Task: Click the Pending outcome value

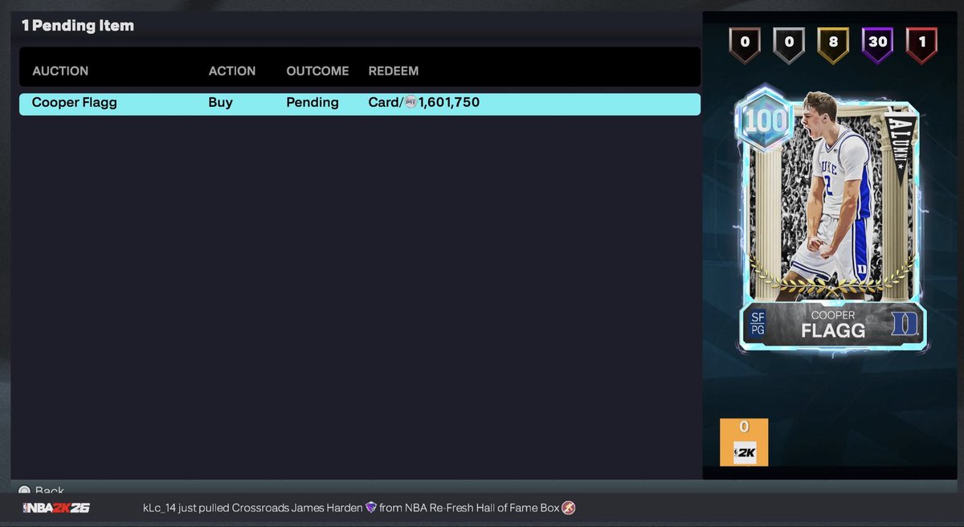Action: [312, 103]
